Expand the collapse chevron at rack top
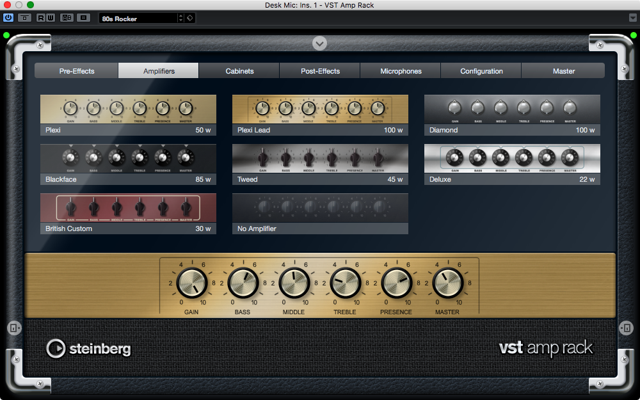The image size is (640, 400). [x=320, y=44]
